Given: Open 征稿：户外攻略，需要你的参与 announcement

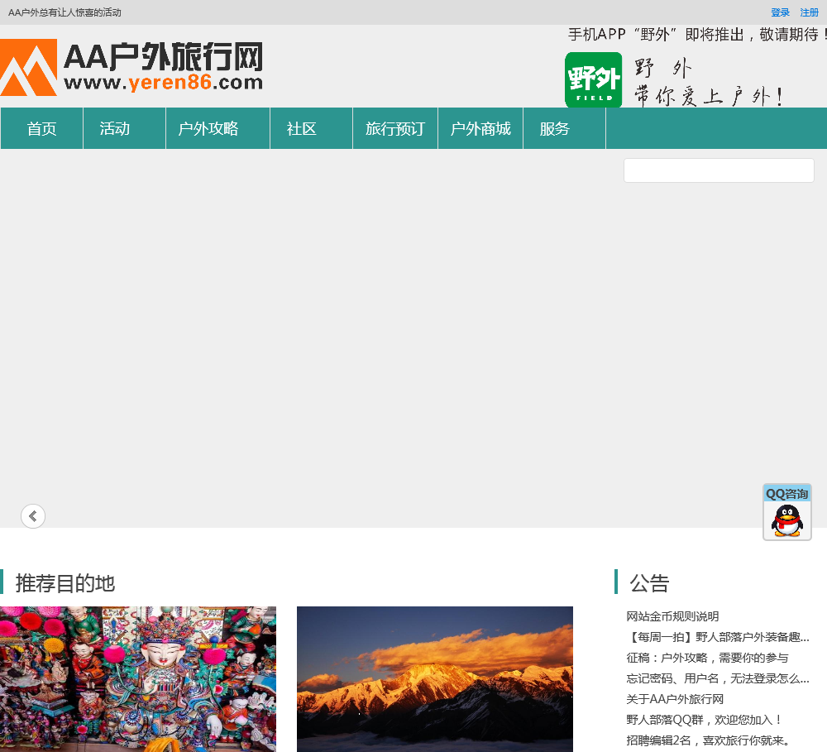Looking at the screenshot, I should click(707, 658).
